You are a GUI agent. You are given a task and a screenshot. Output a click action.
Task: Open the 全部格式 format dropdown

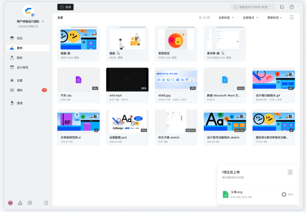click(250, 17)
